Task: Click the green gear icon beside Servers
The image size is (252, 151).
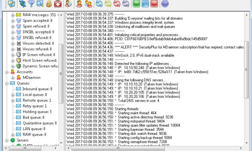Action: point(13,140)
